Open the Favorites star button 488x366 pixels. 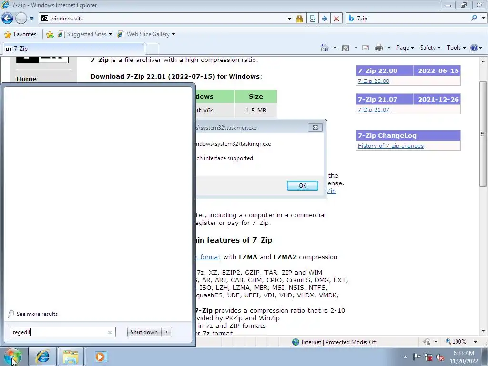[20, 34]
